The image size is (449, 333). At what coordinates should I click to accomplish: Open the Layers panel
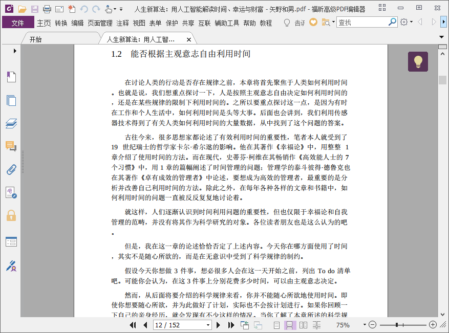tap(11, 123)
